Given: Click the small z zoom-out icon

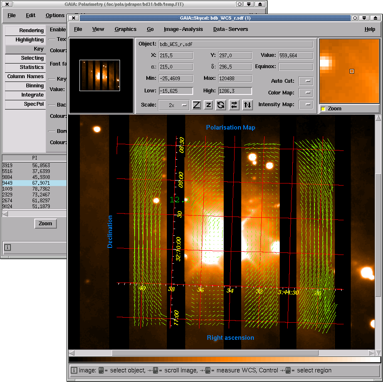Looking at the screenshot, I should 208,105.
